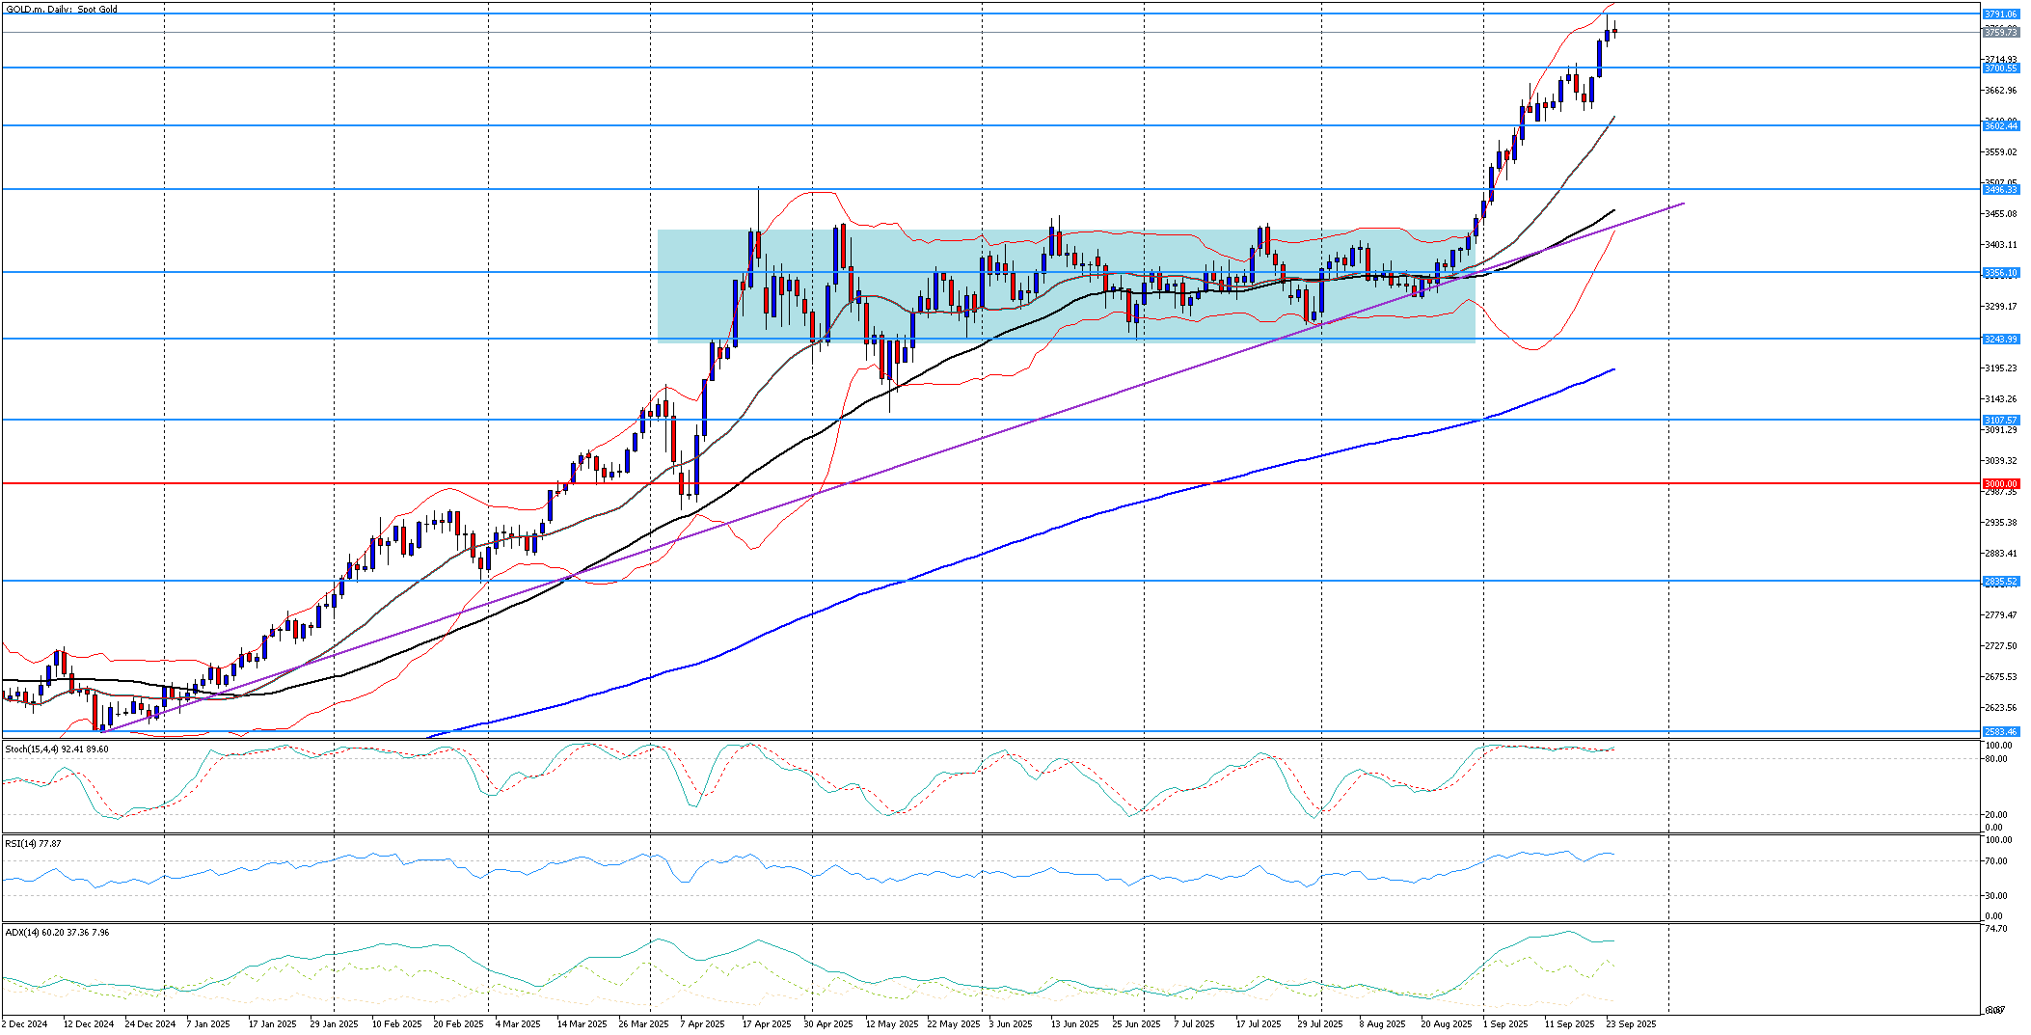Viewport: 2031px width, 1035px height.
Task: Select the 3107.57 price level tag
Action: pos(2000,421)
